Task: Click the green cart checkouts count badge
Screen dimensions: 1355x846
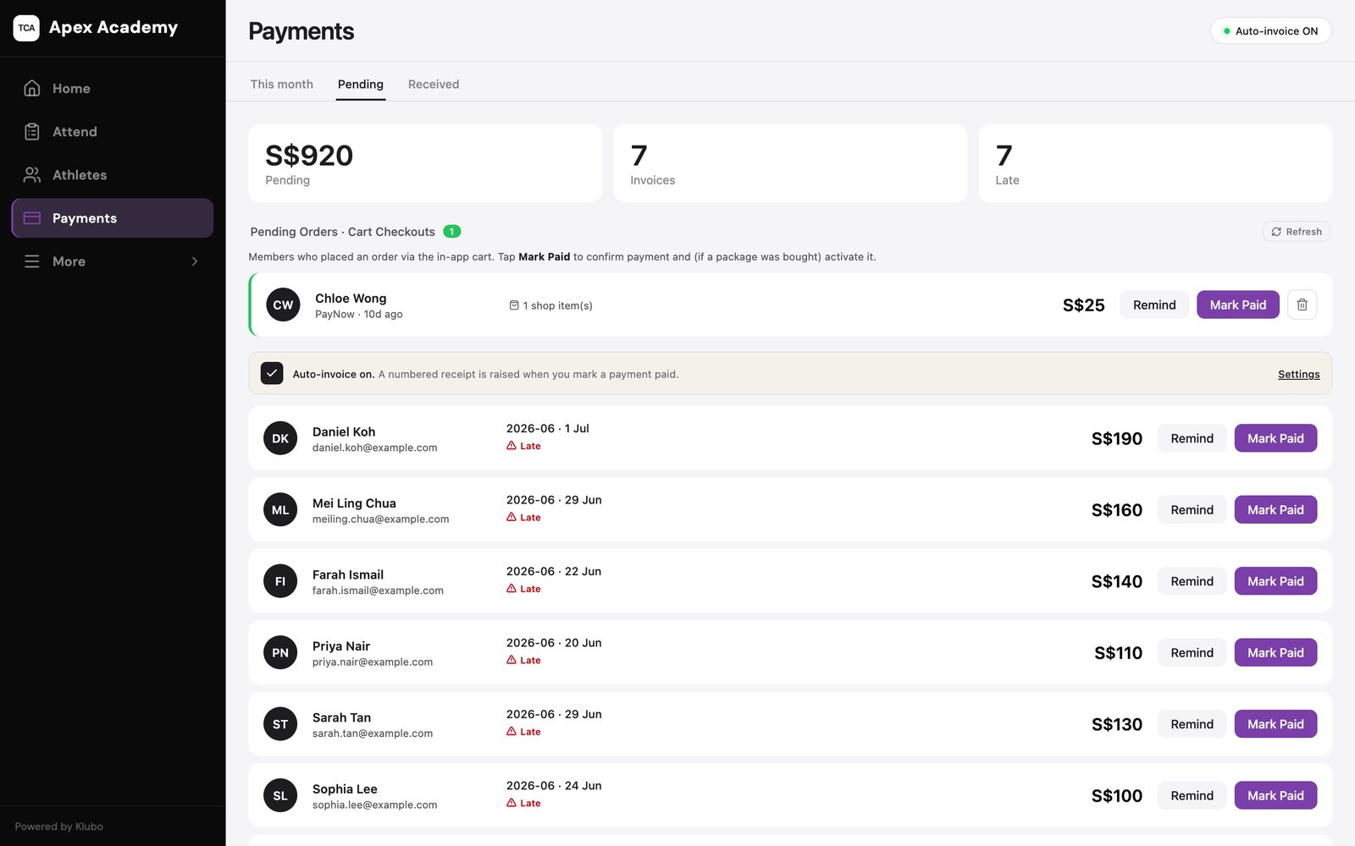Action: coord(452,231)
